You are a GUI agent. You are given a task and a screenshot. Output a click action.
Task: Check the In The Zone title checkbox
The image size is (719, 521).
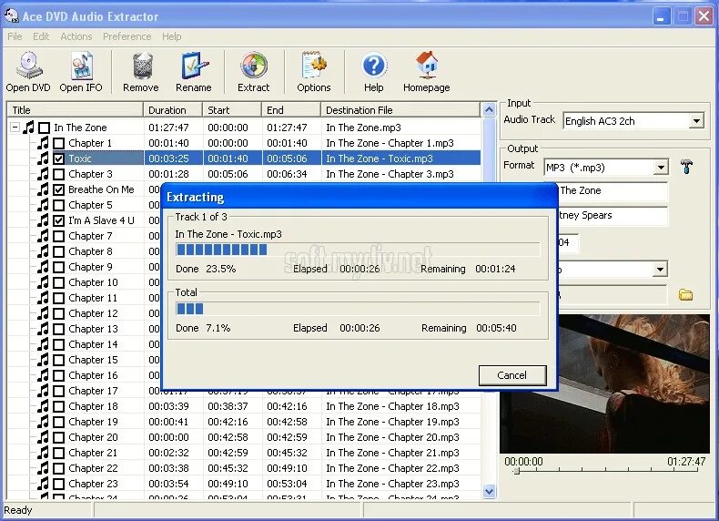coord(44,128)
